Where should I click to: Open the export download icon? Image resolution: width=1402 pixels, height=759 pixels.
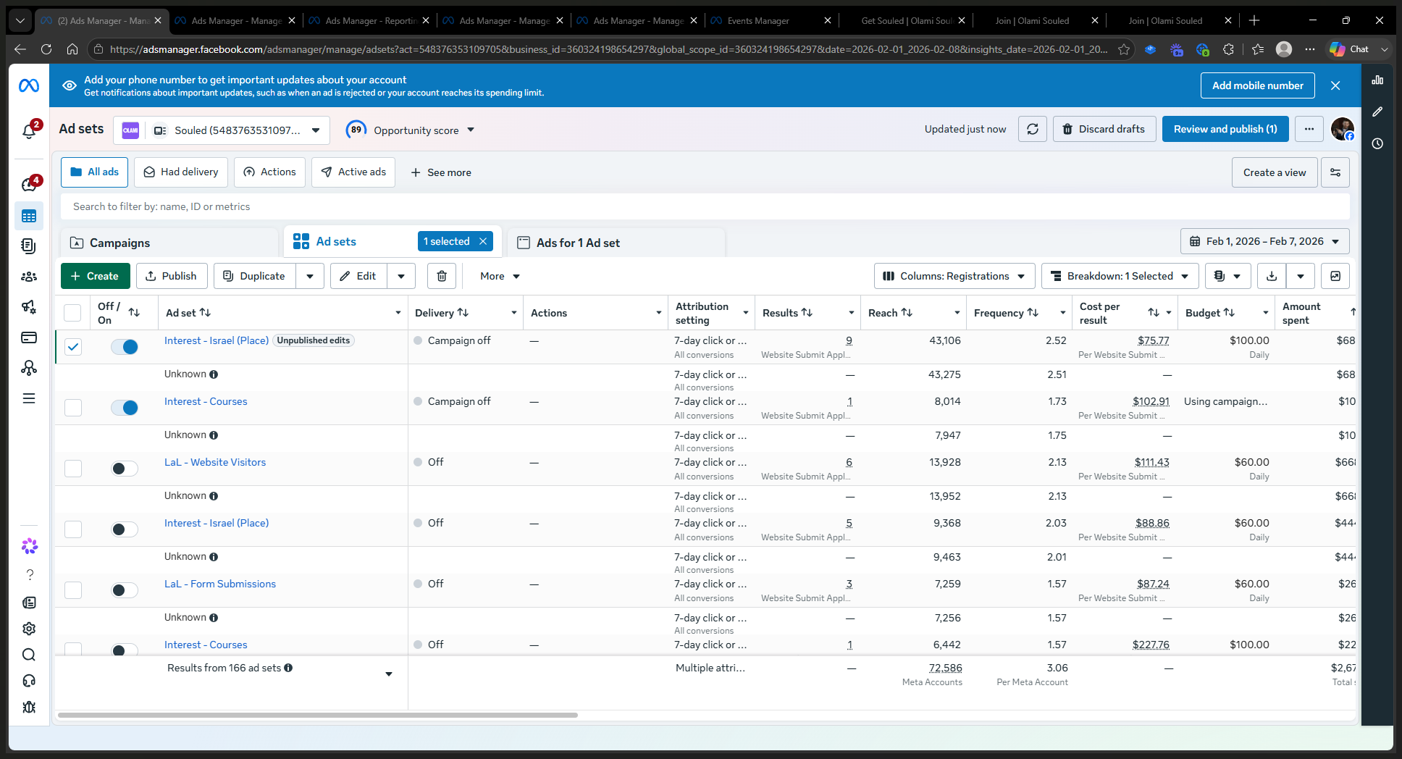(x=1272, y=276)
